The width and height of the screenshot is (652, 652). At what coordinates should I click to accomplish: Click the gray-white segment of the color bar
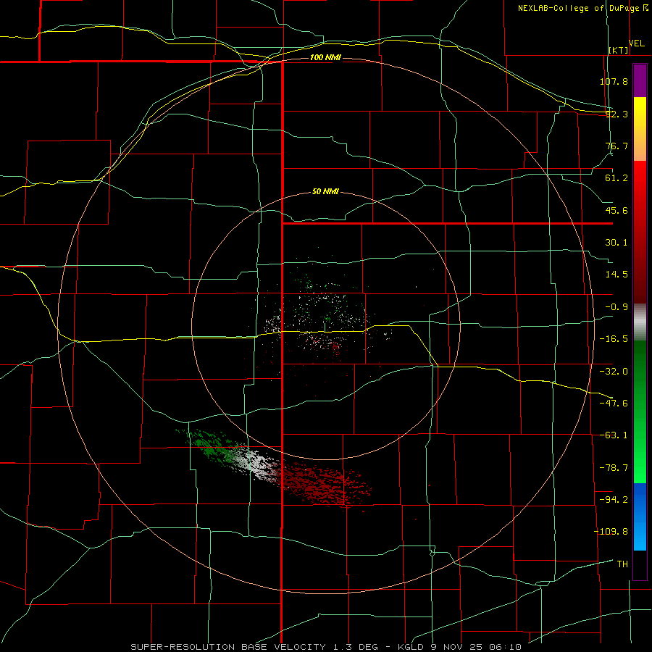point(640,322)
